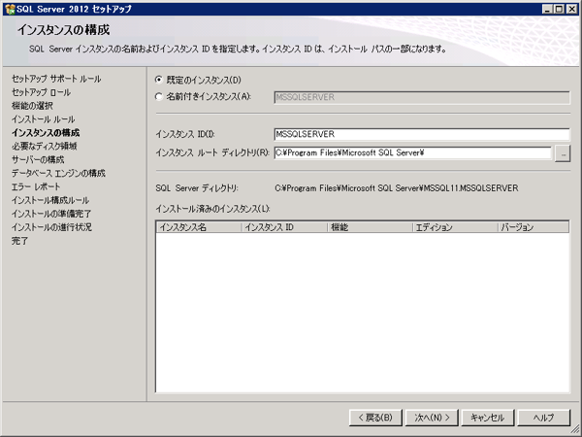Click the instance root directory path field

coord(413,152)
